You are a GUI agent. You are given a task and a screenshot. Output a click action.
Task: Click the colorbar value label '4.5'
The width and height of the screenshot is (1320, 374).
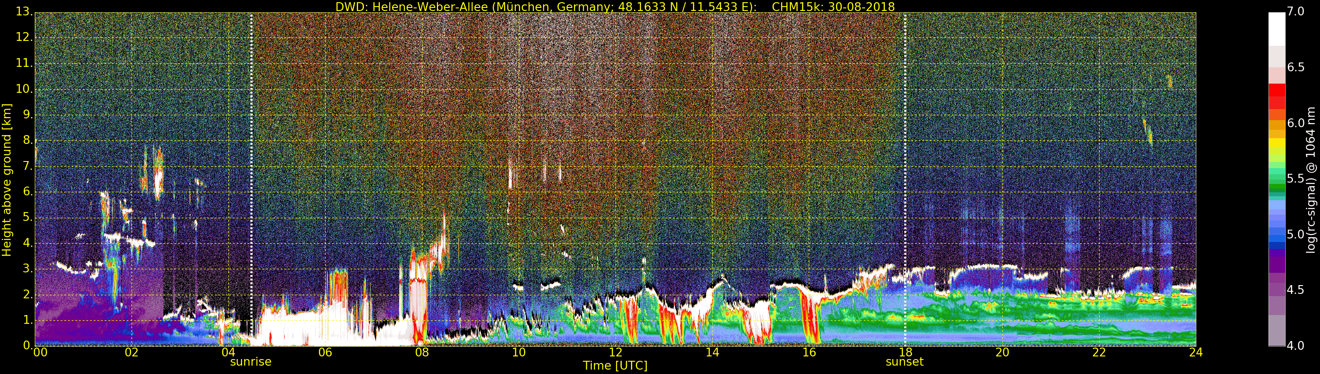coord(1296,290)
